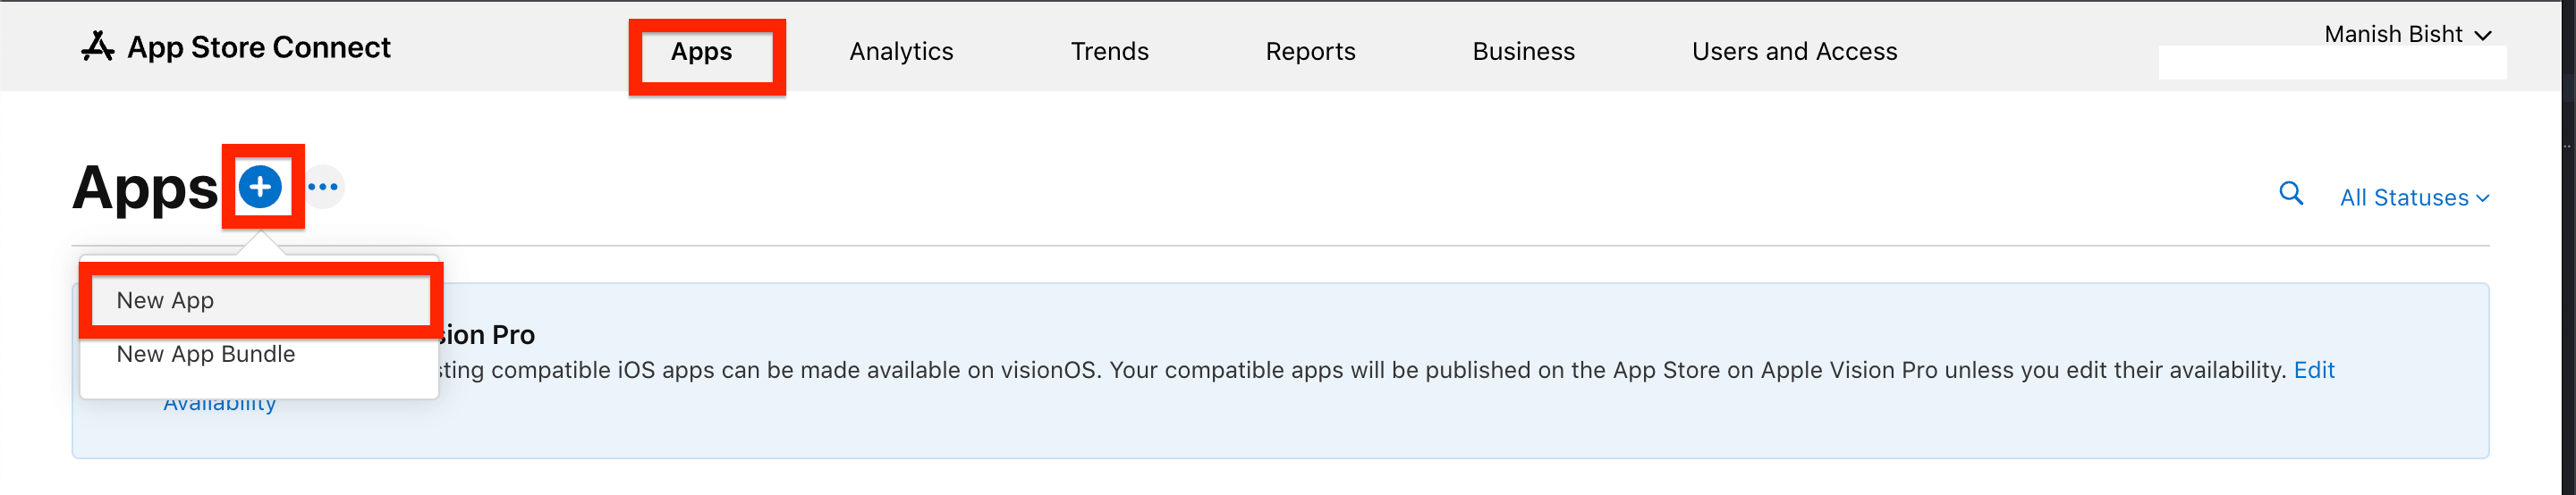This screenshot has width=2576, height=495.
Task: Click the Edit Availability link
Action: click(2314, 370)
